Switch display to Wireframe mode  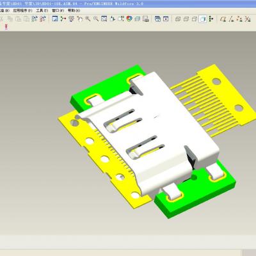click(178, 19)
